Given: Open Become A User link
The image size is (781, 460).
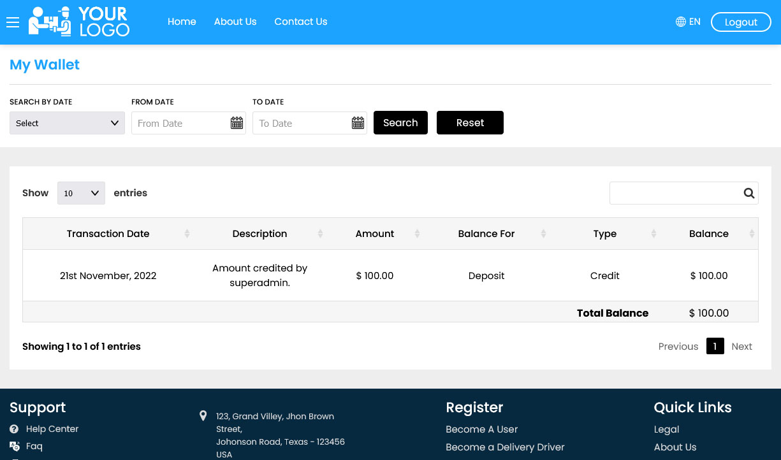Looking at the screenshot, I should pos(482,429).
